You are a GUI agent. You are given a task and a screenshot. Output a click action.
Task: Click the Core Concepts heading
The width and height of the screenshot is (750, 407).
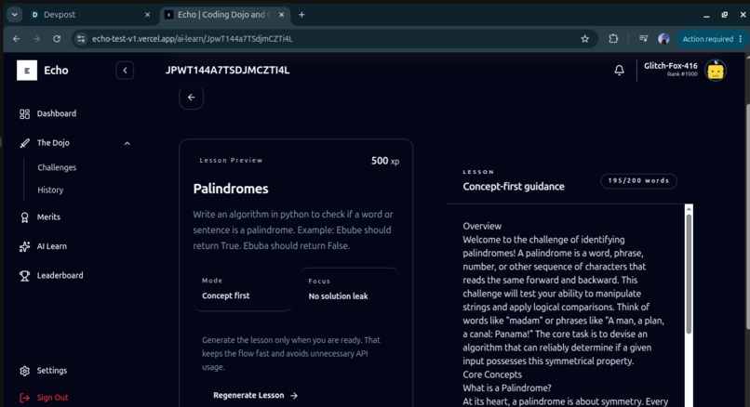coord(492,375)
